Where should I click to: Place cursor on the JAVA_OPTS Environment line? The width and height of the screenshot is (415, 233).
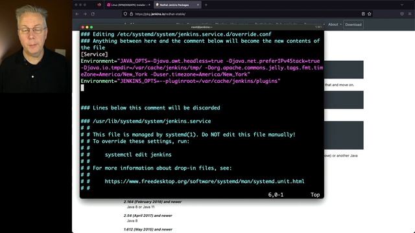click(202, 67)
